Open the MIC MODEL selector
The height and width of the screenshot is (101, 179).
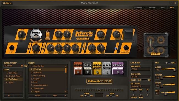pos(140,86)
